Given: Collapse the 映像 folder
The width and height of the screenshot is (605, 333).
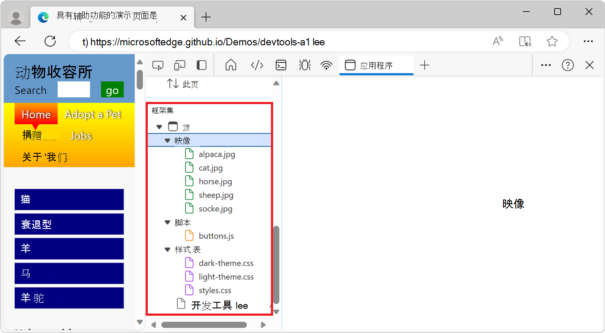Looking at the screenshot, I should point(167,141).
